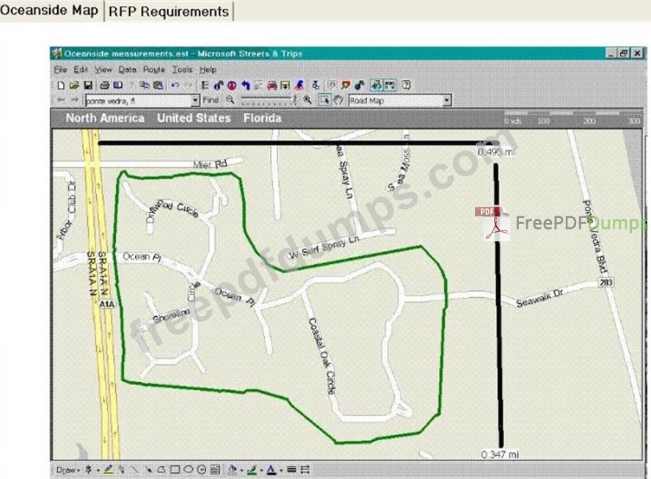Expand the fill color dropdown arrow
The image size is (651, 479).
[241, 470]
